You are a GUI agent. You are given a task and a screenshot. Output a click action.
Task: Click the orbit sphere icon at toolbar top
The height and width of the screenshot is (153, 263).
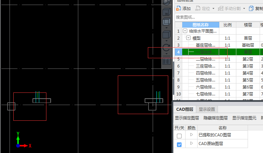[x=167, y=2]
